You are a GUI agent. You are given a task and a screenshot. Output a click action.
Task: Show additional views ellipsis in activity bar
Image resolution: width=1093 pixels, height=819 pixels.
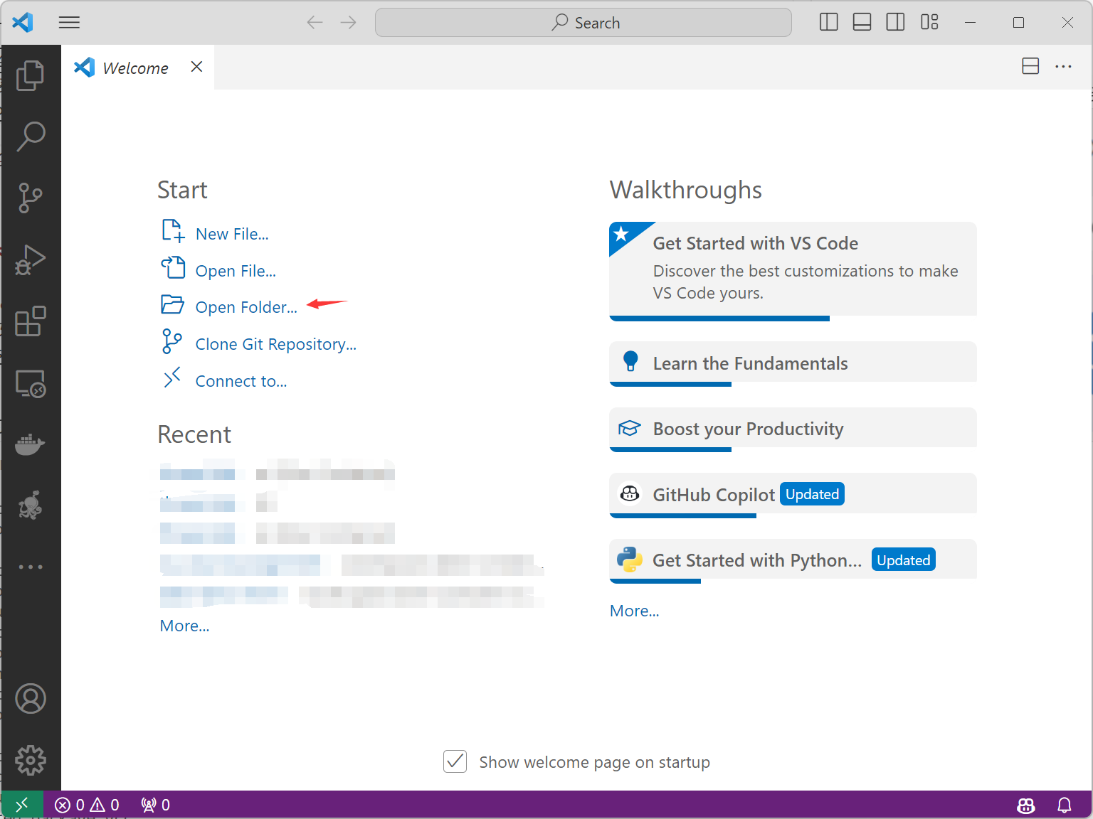coord(30,567)
